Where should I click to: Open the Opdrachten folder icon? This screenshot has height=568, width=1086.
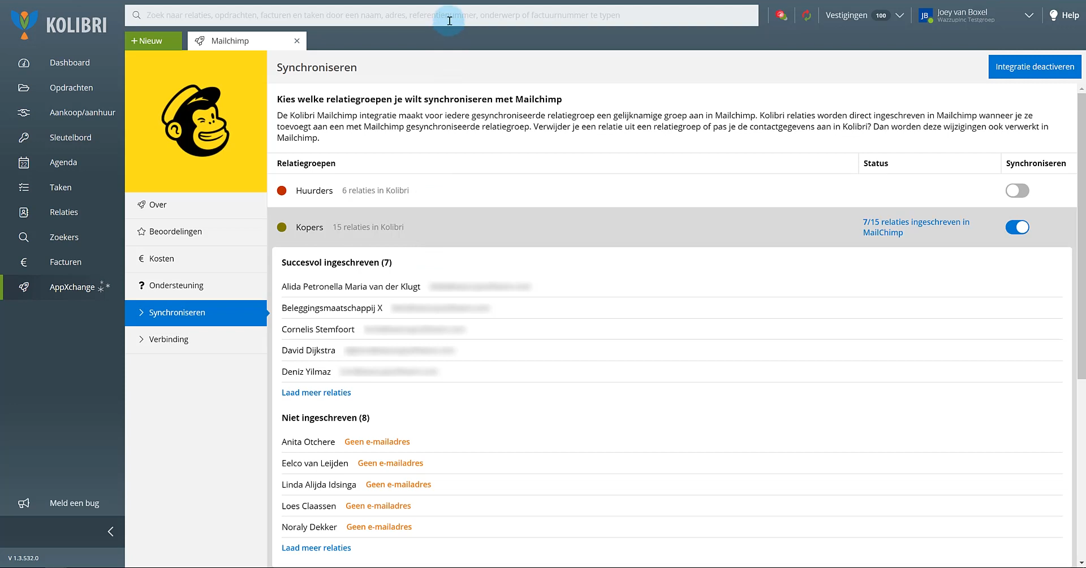[x=24, y=88]
